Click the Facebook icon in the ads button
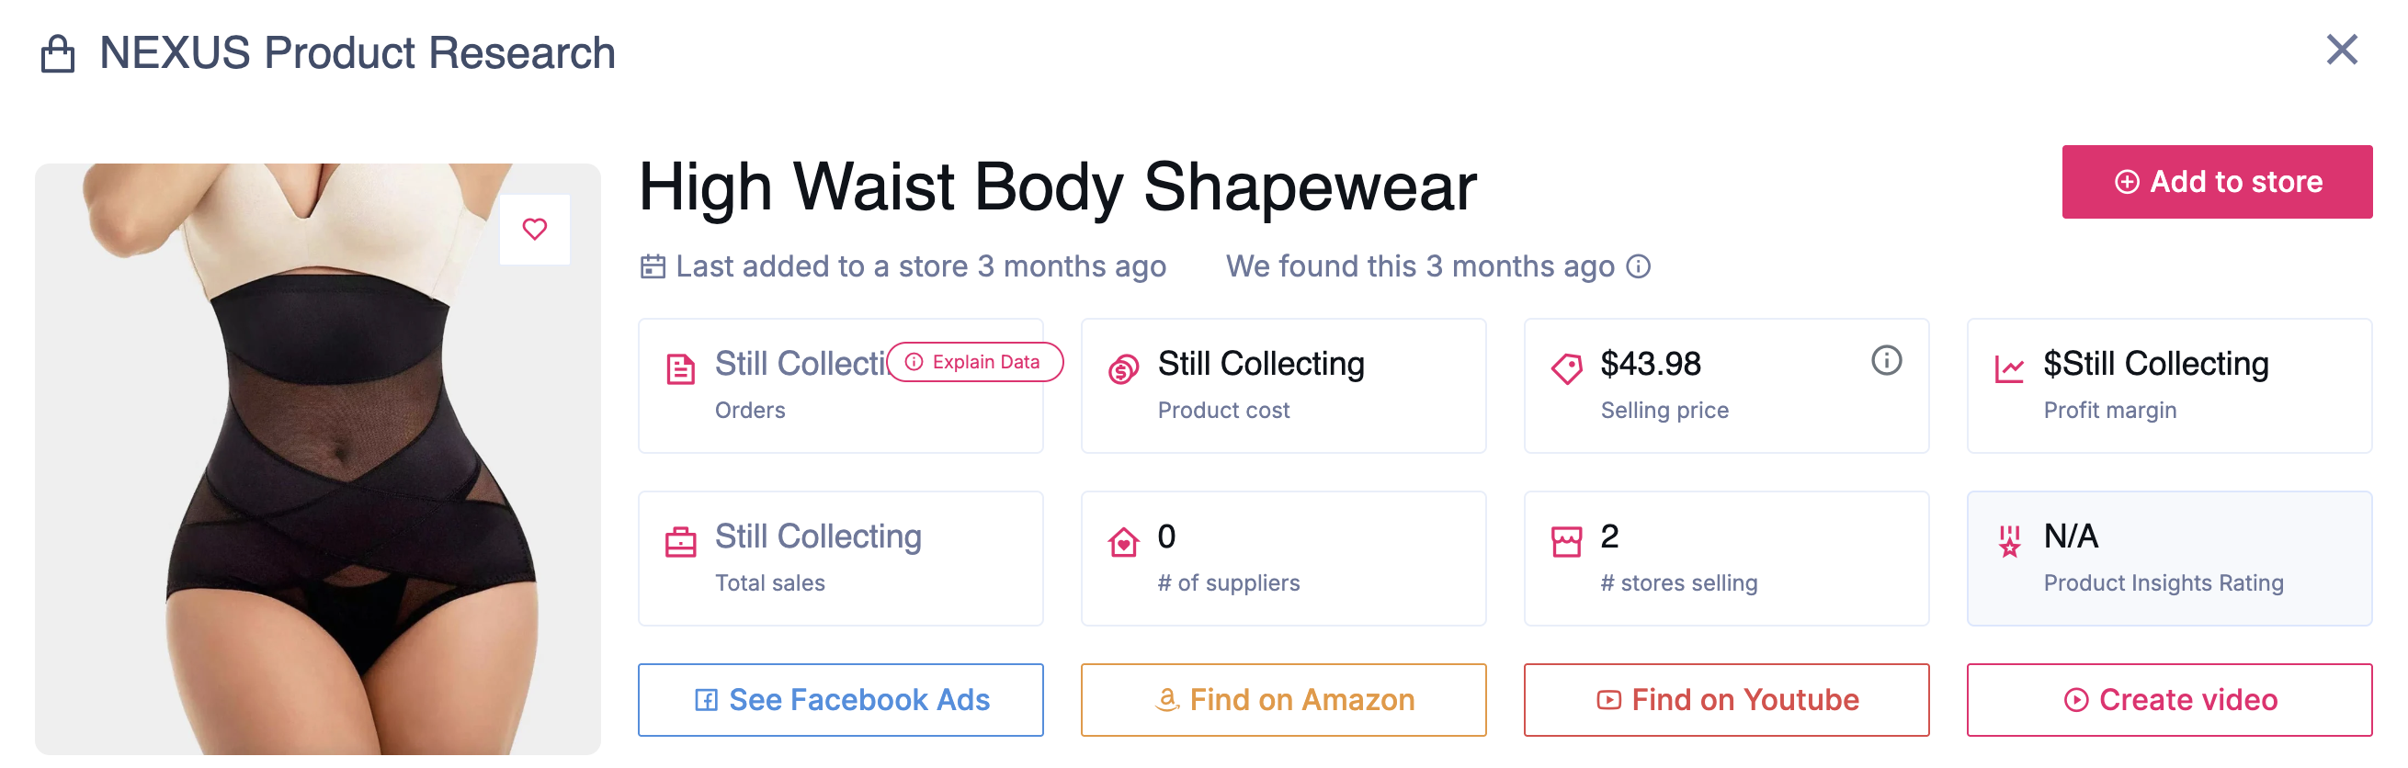 click(706, 699)
